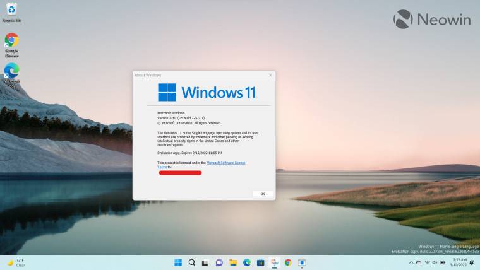480x270 pixels.
Task: Open the clock and date flyout
Action: click(459, 262)
